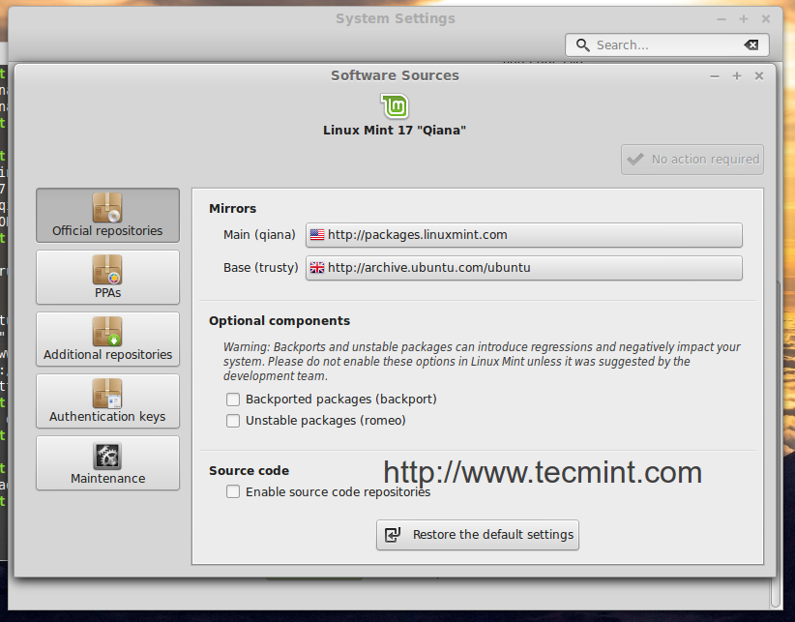
Task: Choose the Main (qiana) mirror selector
Action: click(524, 235)
